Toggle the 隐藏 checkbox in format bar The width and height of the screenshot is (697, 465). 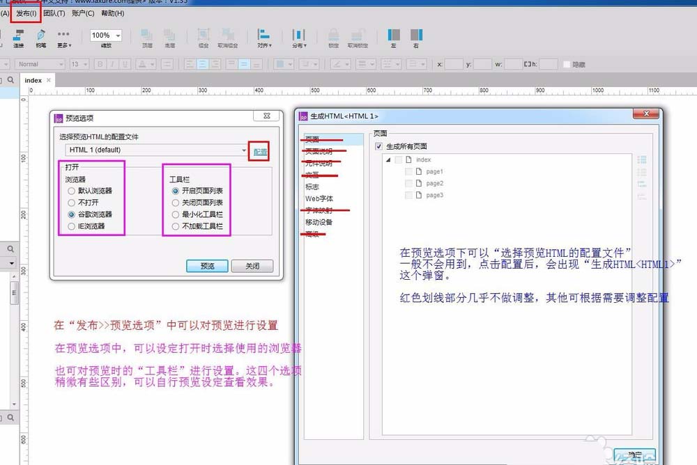[566, 65]
